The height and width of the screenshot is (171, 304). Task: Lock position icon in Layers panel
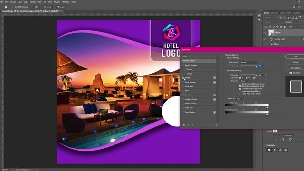[x=277, y=27]
